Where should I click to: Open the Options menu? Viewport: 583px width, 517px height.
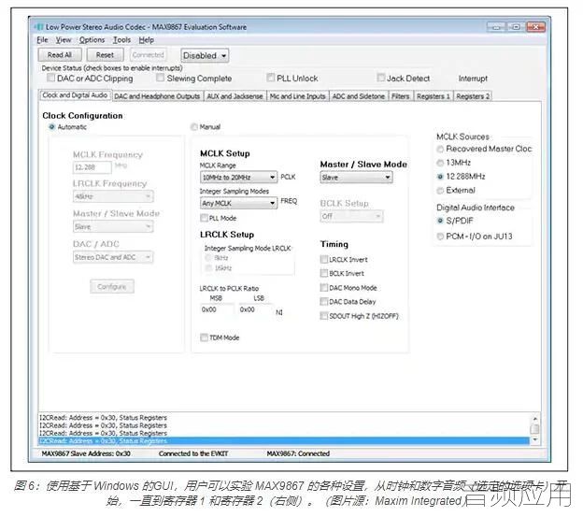pos(92,40)
